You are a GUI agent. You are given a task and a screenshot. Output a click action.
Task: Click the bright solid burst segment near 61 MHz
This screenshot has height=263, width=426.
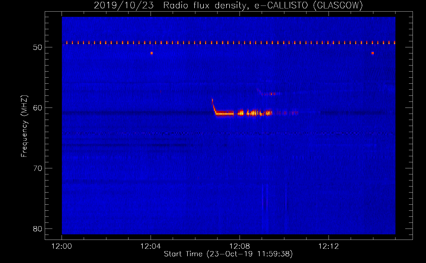[x=225, y=113]
